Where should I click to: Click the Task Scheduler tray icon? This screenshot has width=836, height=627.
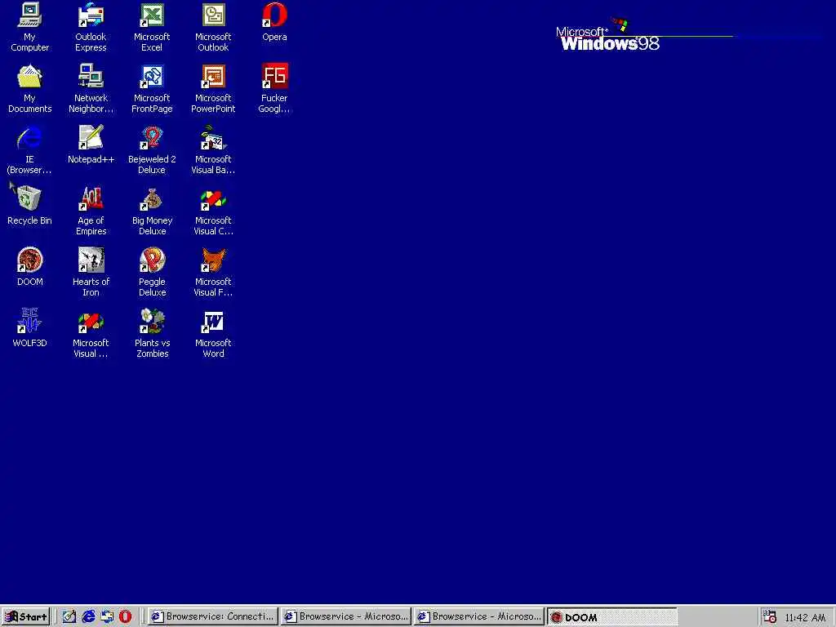(769, 617)
